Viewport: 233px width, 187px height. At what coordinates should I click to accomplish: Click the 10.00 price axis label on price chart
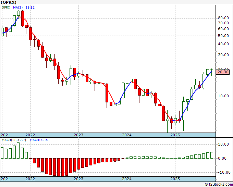(223, 96)
